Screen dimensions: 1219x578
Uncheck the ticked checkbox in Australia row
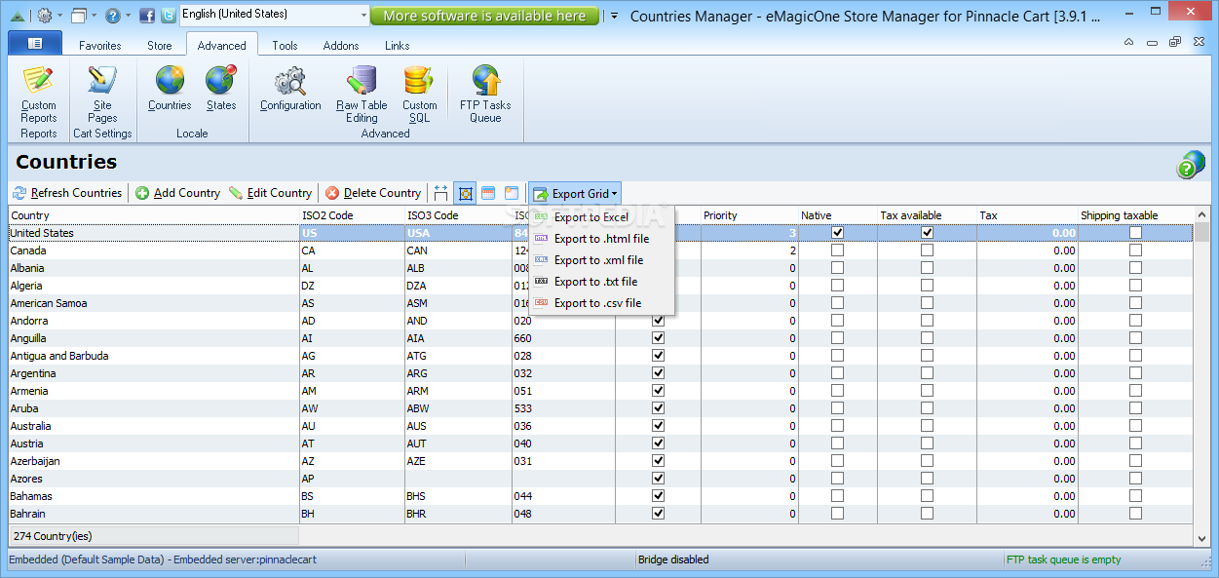coord(658,426)
